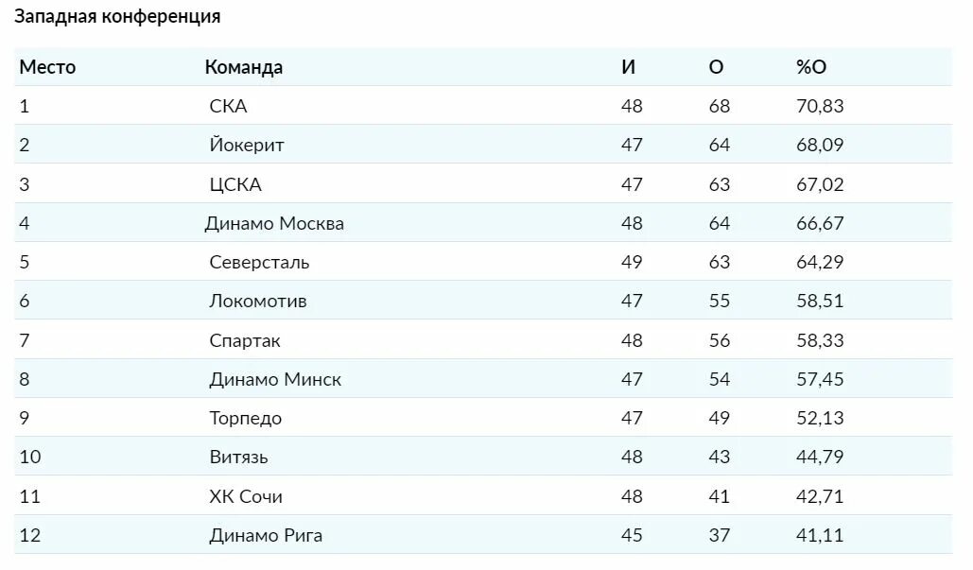Click on Торпедо in the table

click(245, 418)
